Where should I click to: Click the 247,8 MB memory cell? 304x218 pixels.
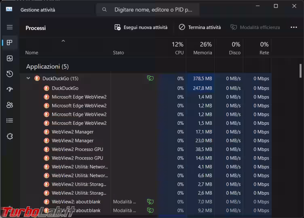(201, 88)
